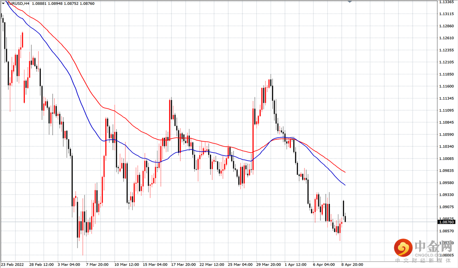The width and height of the screenshot is (458, 268).
Task: Click the 8 Apr 20:00 time label
Action: (352, 264)
